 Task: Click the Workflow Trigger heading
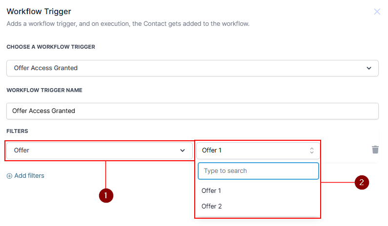tap(39, 11)
